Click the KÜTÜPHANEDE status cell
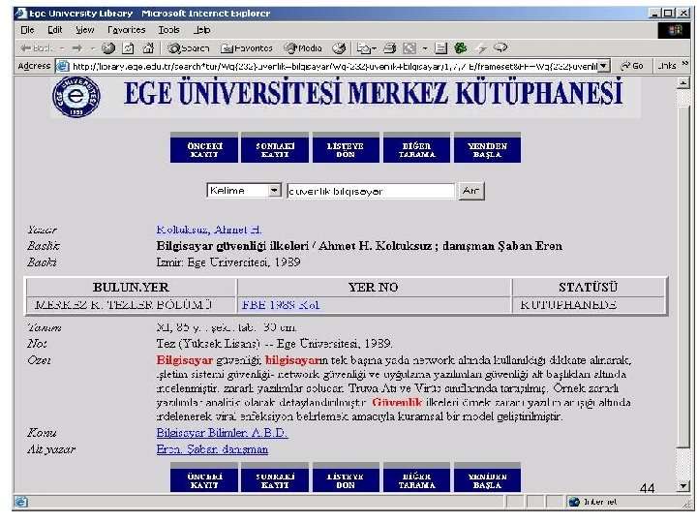 [589, 305]
